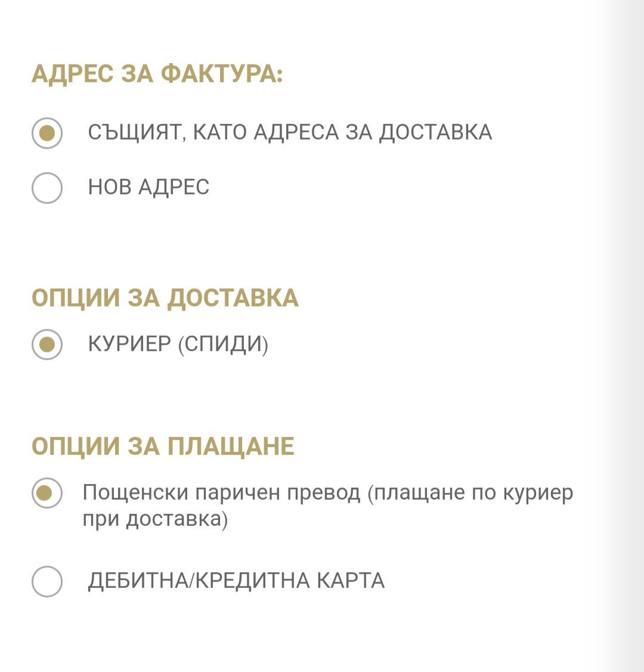Click the "при доставка)" second line text
The height and width of the screenshot is (672, 644).
pyautogui.click(x=155, y=519)
